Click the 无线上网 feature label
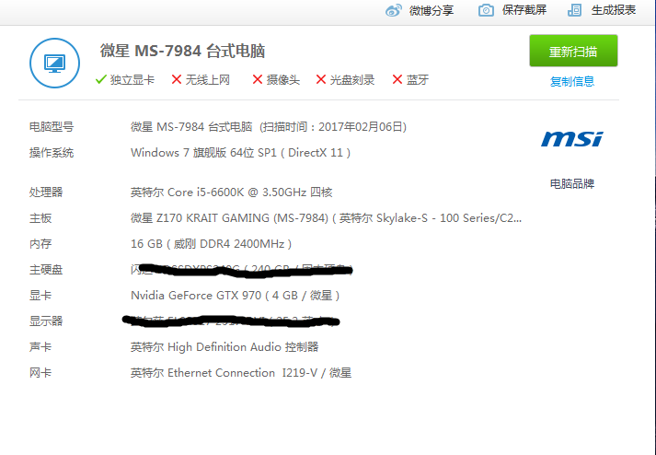The width and height of the screenshot is (656, 455). 208,79
